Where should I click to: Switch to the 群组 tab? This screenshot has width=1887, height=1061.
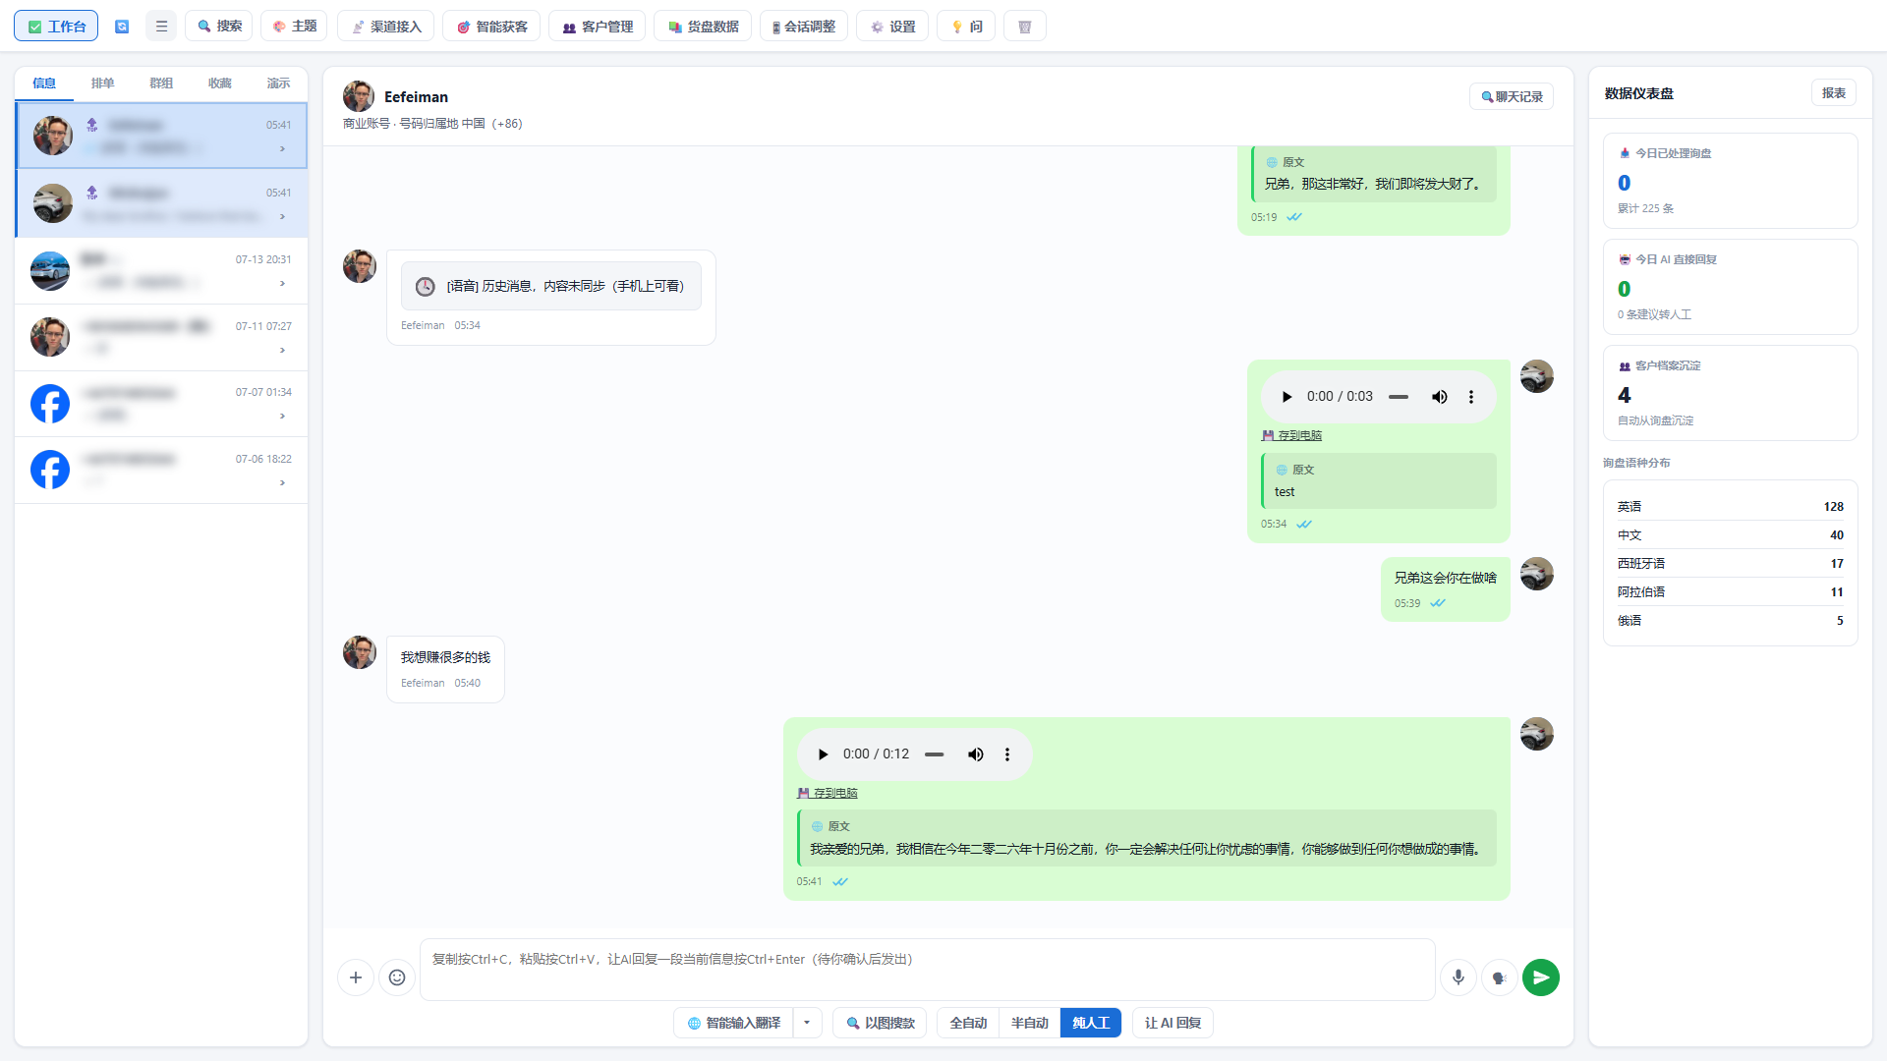[161, 84]
